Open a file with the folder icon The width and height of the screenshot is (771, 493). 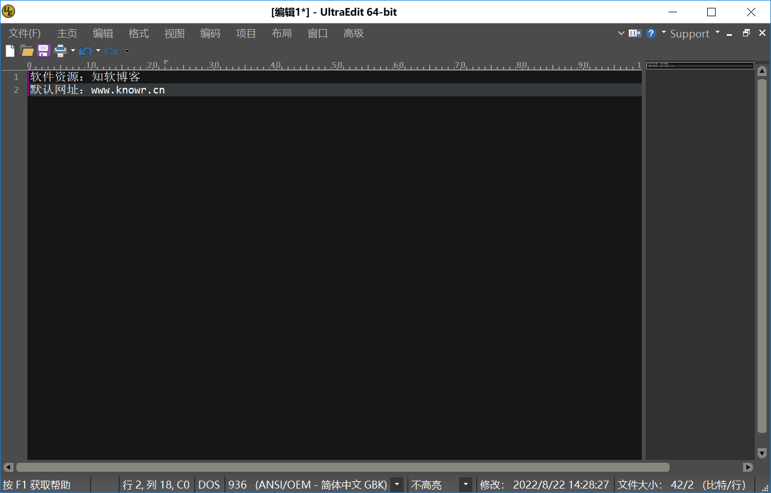coord(27,51)
